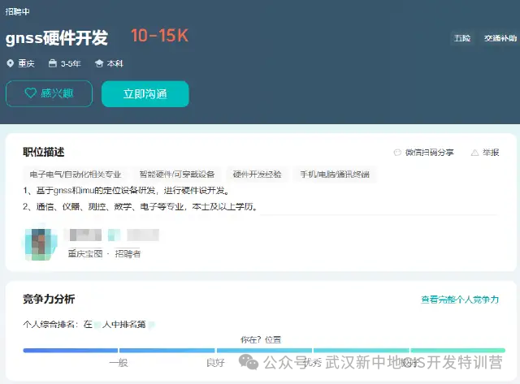This screenshot has height=384, width=520.
Task: Click the 举报 report link
Action: [491, 153]
